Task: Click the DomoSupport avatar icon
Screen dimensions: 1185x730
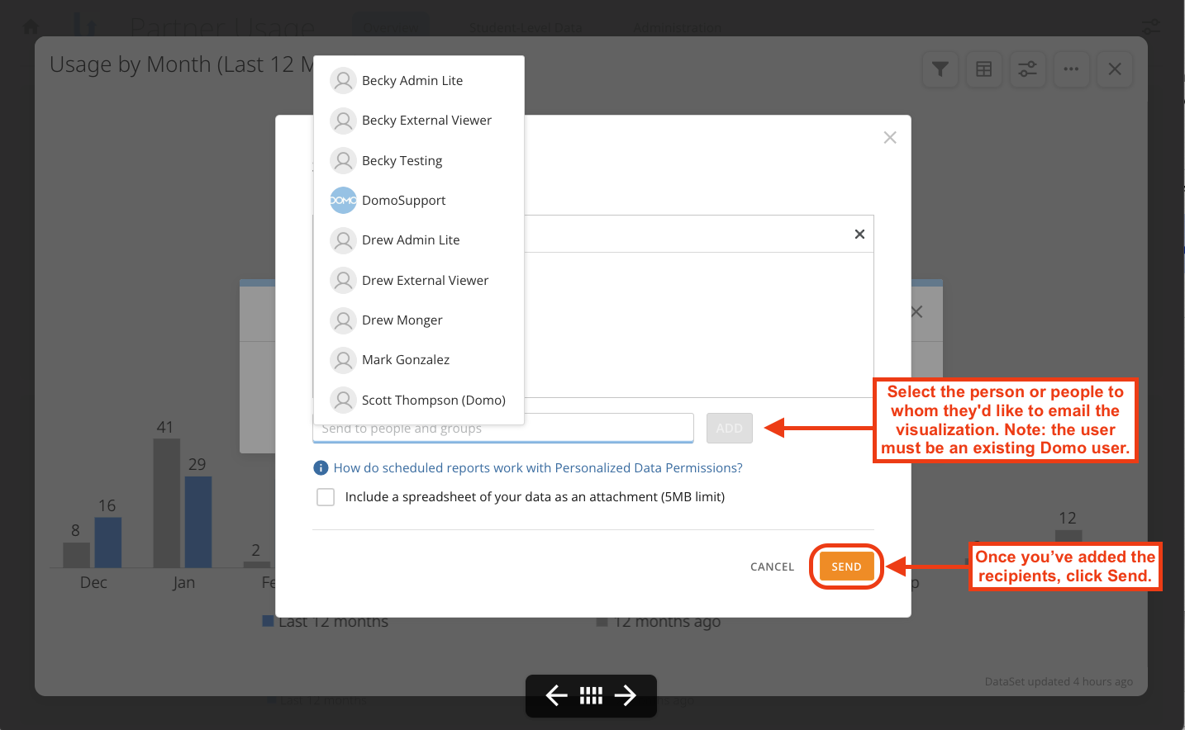Action: click(x=343, y=200)
